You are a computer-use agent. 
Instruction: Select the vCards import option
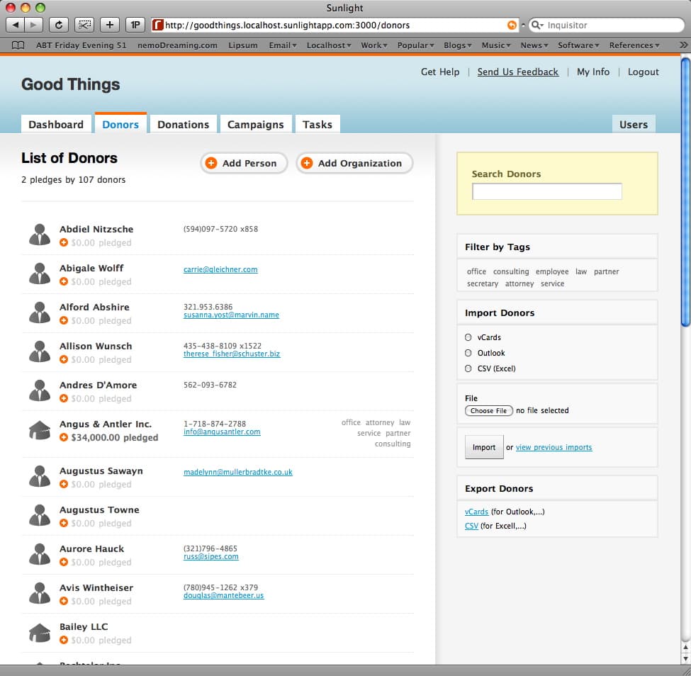pos(468,337)
